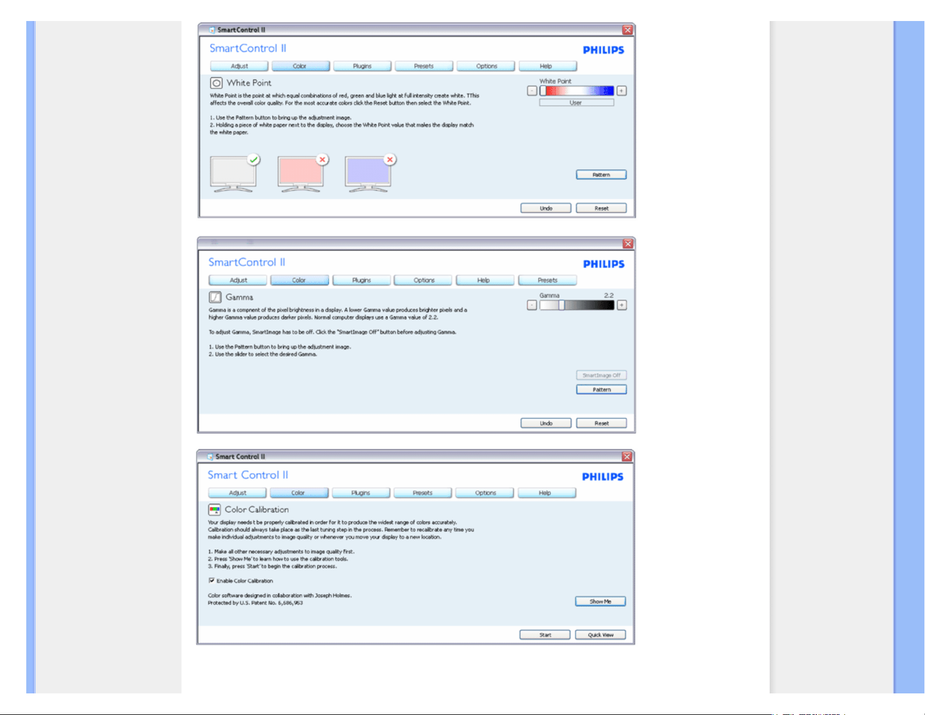
Task: Click the title bar icon of the Color Calibration window
Action: [210, 456]
